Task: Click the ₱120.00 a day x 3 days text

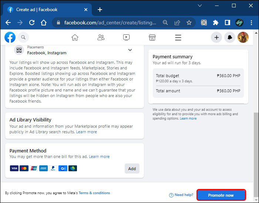Action: (x=174, y=81)
